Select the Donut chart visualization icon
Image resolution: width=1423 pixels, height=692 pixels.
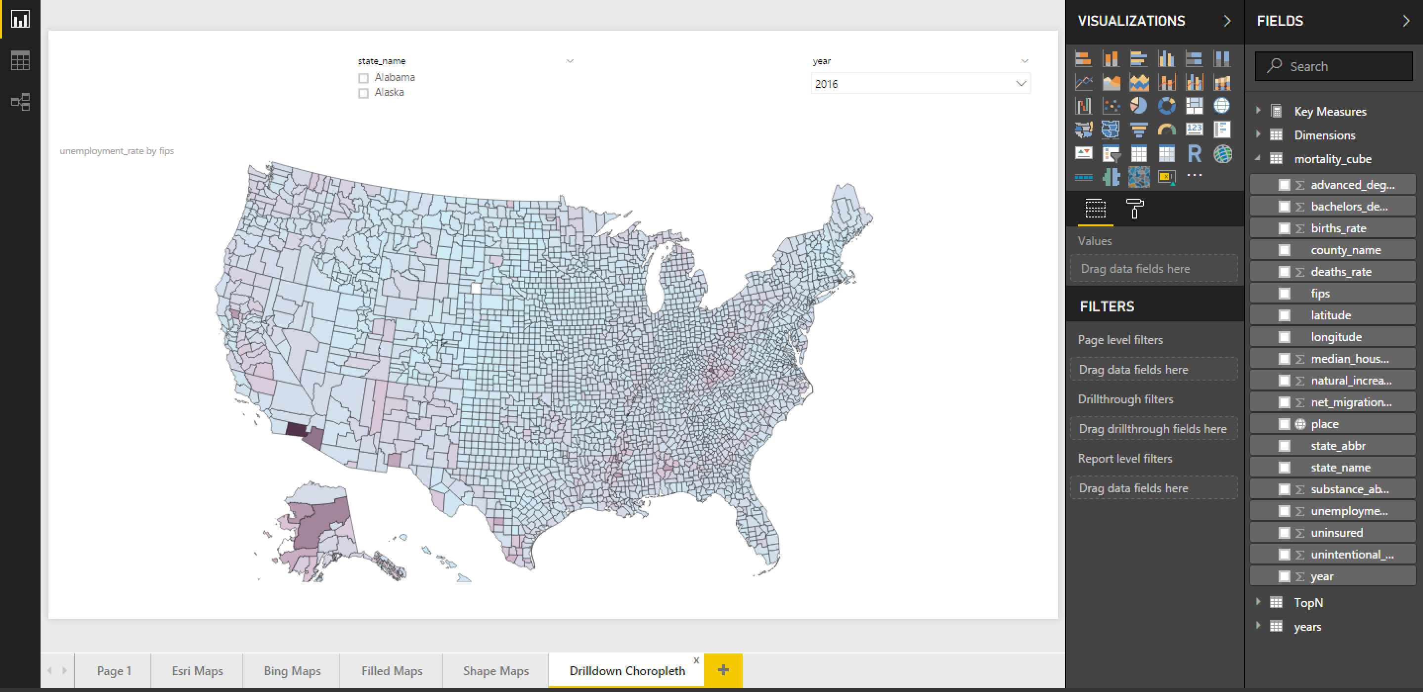(1167, 105)
